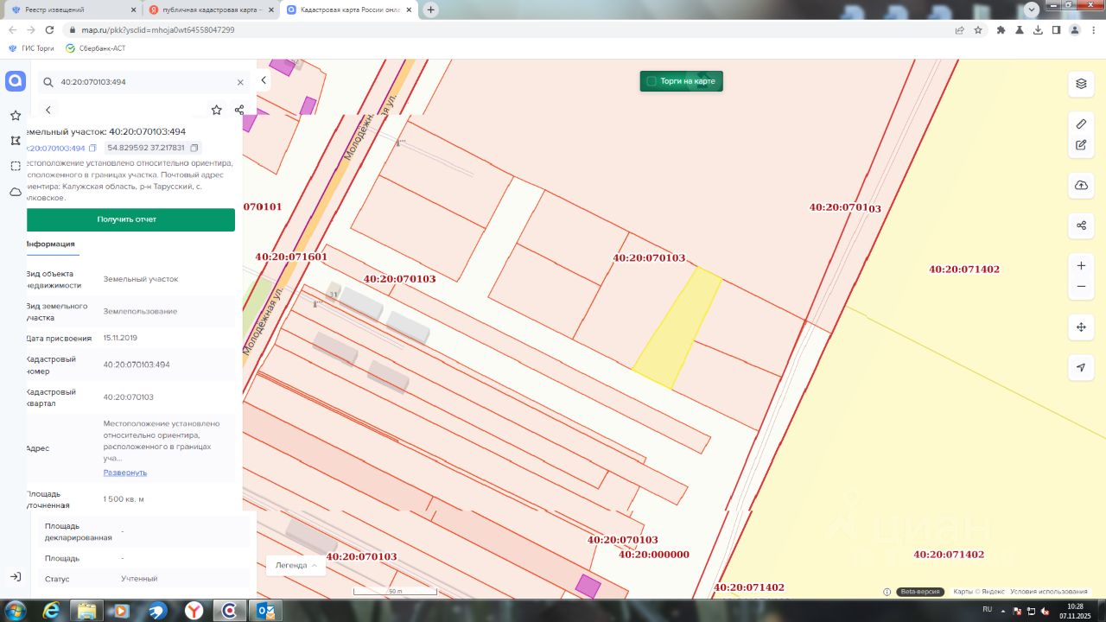Open the cloud icon in sidebar
The width and height of the screenshot is (1106, 622).
coord(16,192)
